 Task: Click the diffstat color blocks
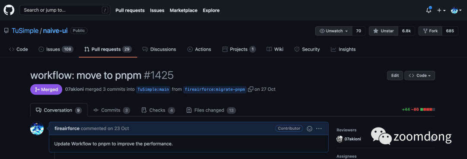click(428, 110)
